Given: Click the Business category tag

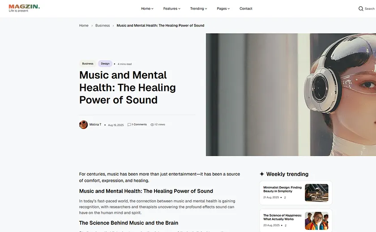Looking at the screenshot, I should pos(88,64).
